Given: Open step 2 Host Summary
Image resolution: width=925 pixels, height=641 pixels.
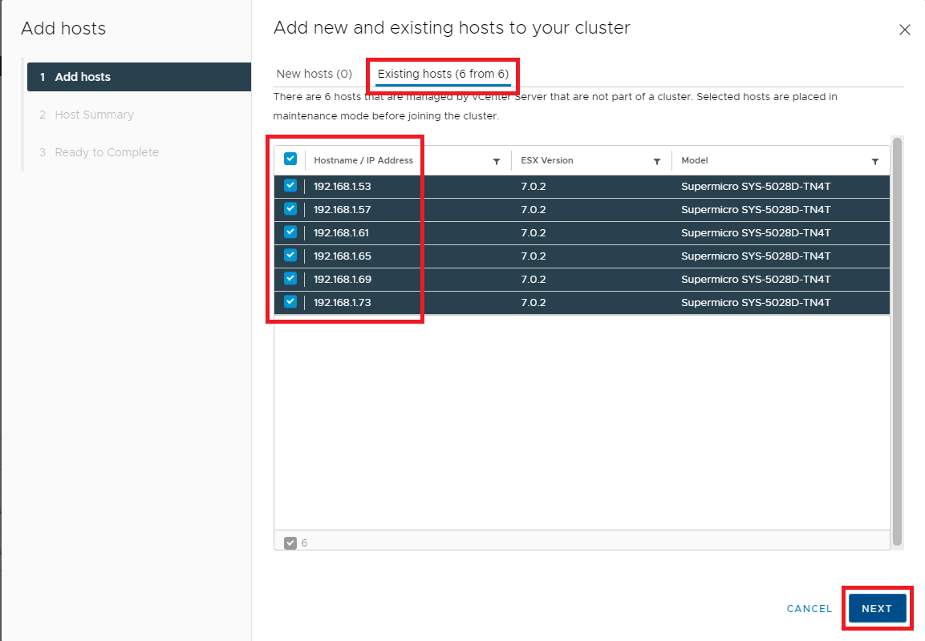Looking at the screenshot, I should point(94,115).
